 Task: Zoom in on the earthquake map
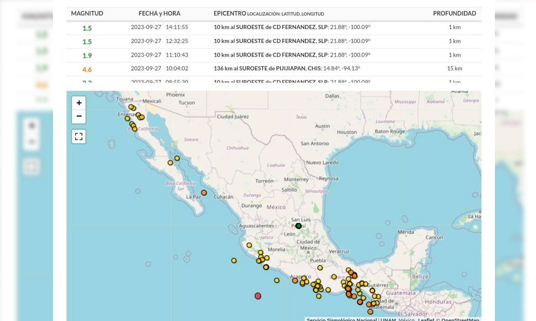coord(79,103)
